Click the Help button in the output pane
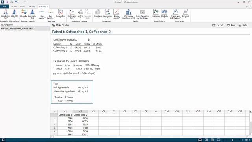This screenshot has height=142, width=252. (243, 25)
